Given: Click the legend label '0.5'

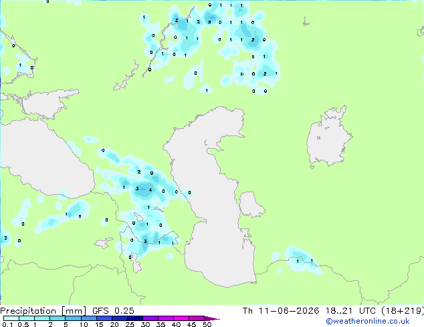Looking at the screenshot, I should [23, 324].
